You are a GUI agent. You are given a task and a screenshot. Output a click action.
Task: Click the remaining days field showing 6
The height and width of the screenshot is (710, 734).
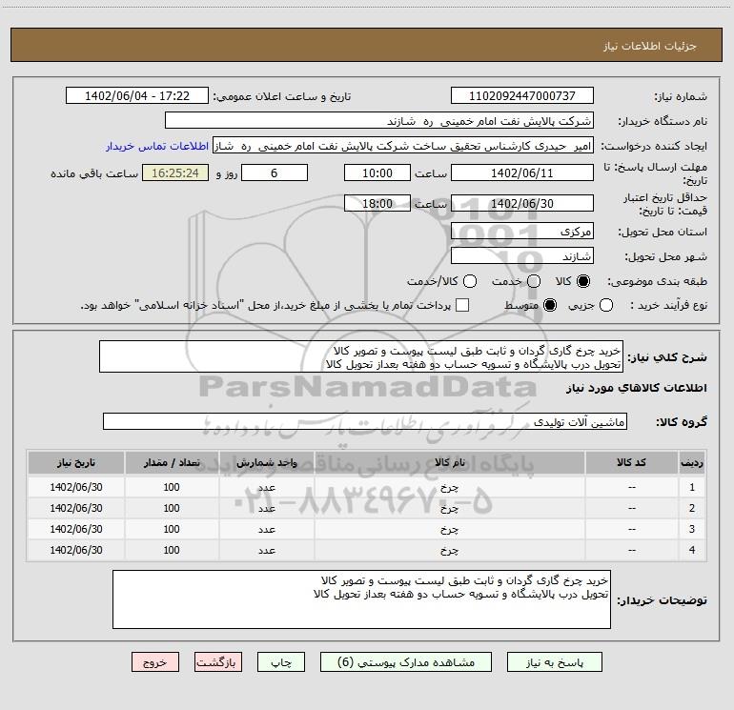pyautogui.click(x=275, y=172)
